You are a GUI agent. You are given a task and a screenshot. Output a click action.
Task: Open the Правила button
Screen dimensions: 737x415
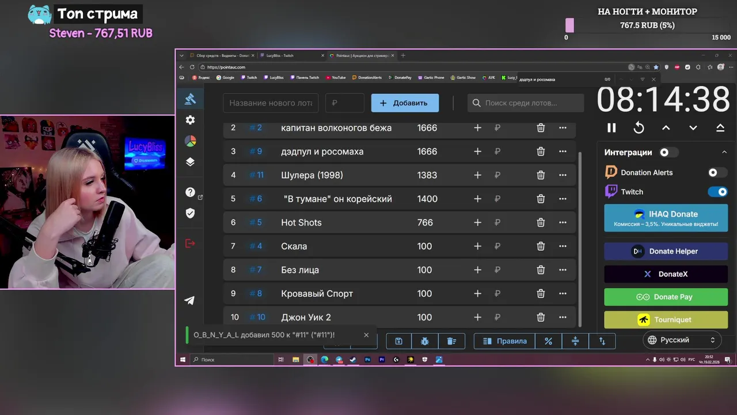504,341
